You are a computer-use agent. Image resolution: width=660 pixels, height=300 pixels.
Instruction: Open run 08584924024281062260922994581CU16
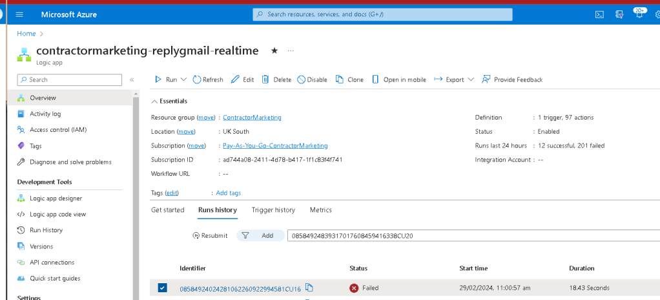coord(240,288)
